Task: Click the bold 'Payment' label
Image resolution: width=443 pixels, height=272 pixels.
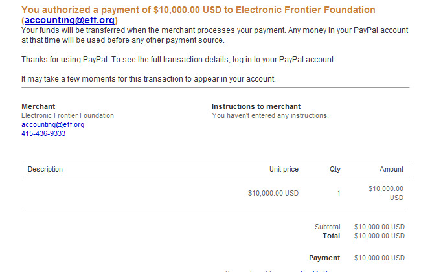Action: (324, 258)
